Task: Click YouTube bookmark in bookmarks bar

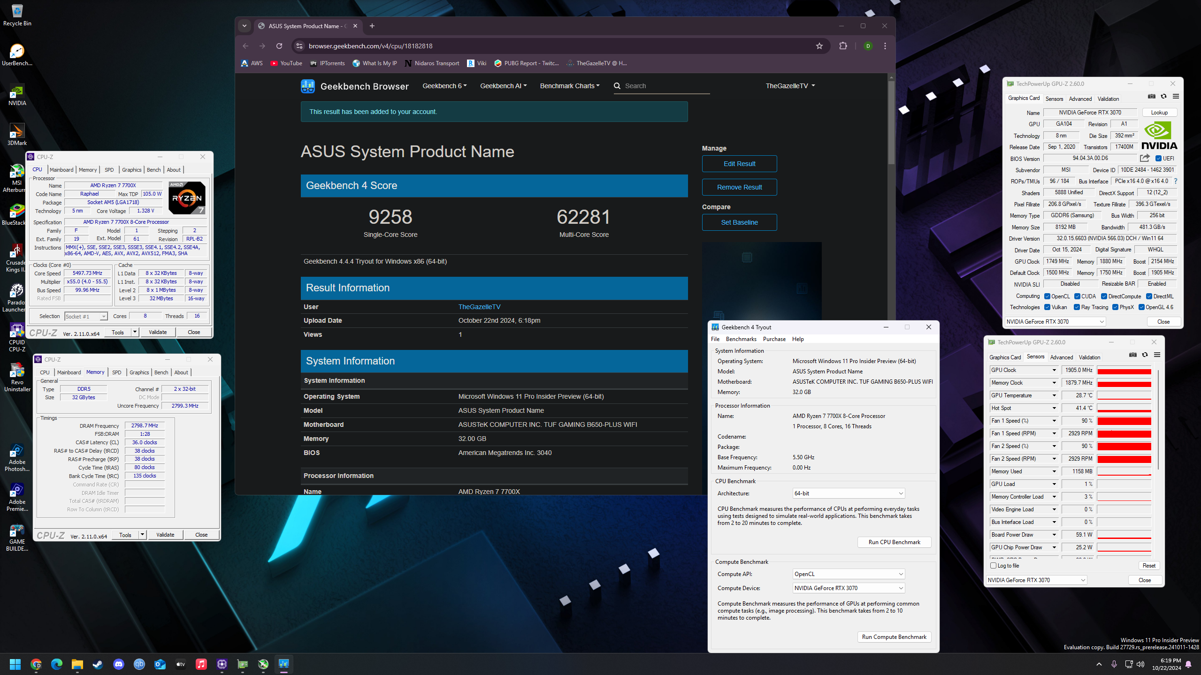Action: tap(286, 63)
